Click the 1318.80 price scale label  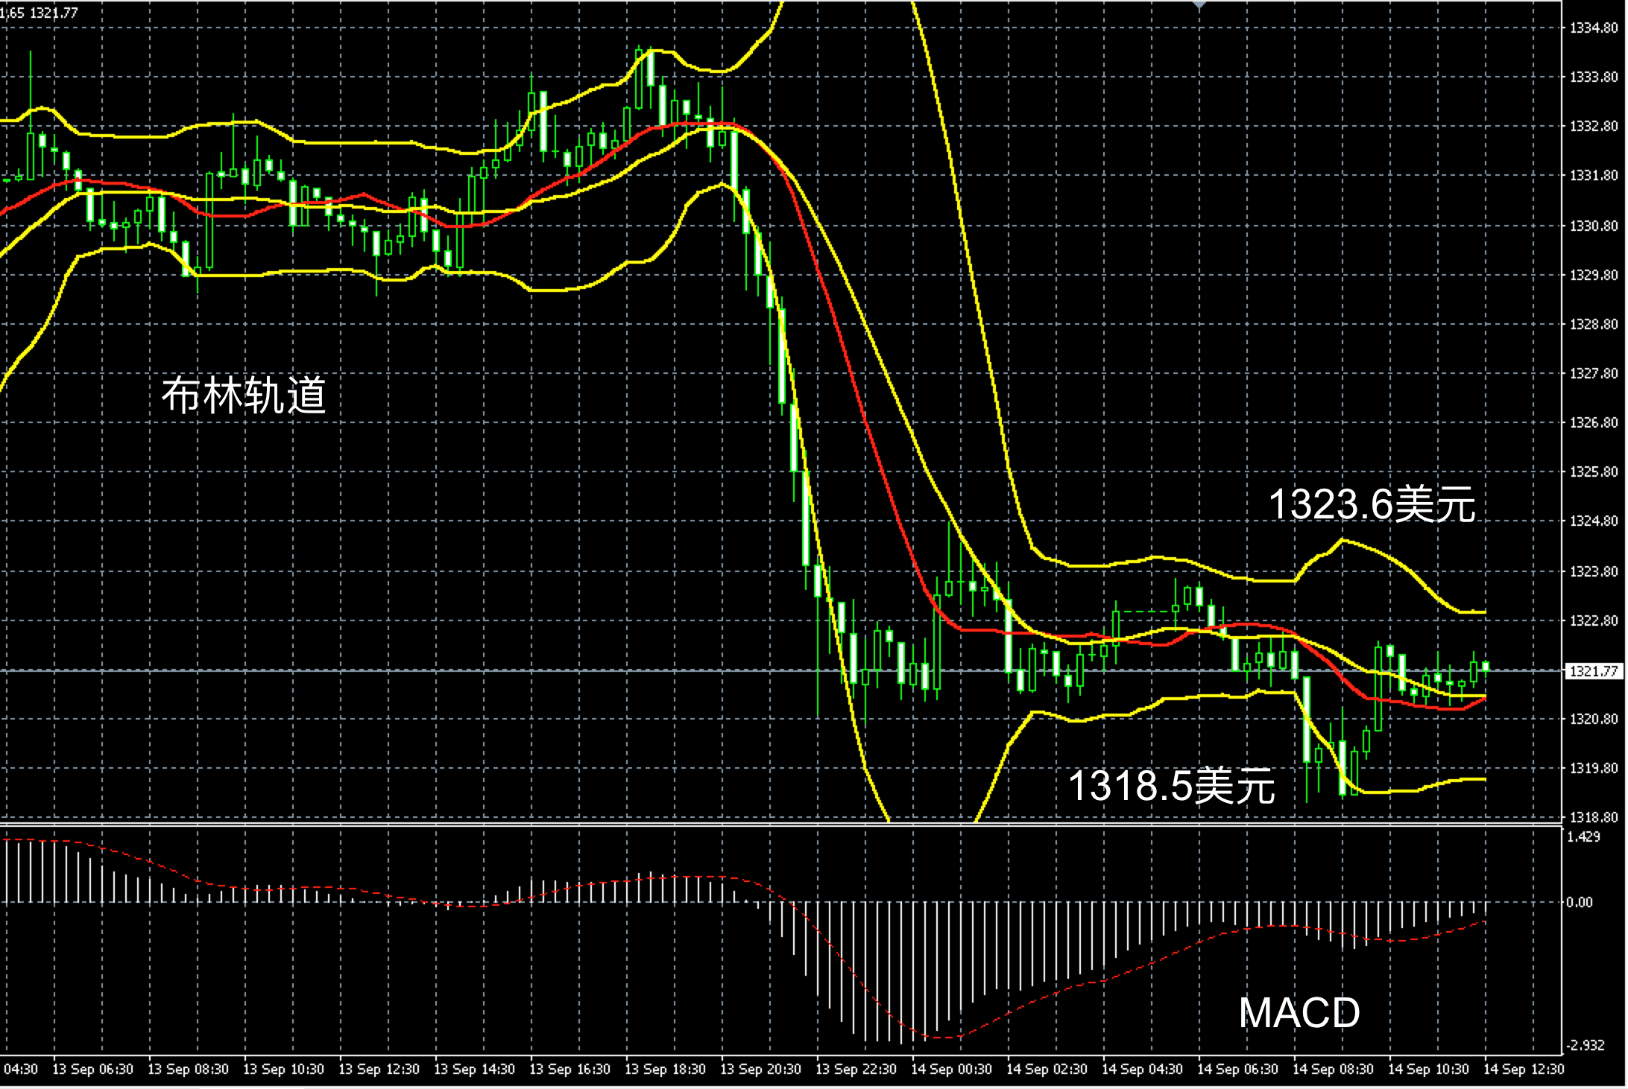point(1594,817)
